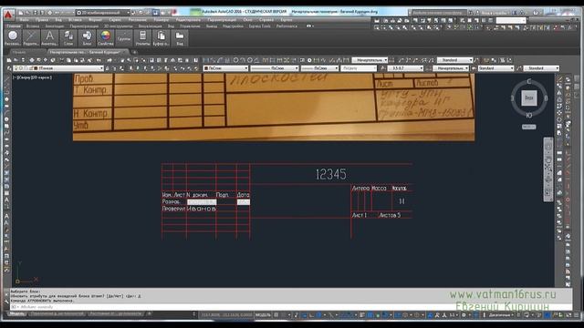Click the Ю direction on the ViewCube
The image size is (584, 328).
pyautogui.click(x=529, y=116)
